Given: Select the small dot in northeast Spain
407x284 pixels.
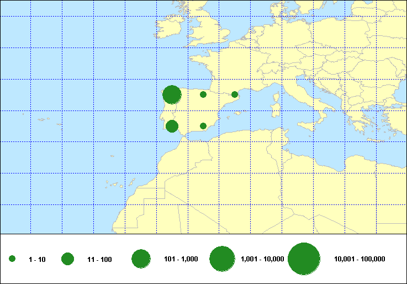Looking at the screenshot, I should tap(235, 94).
